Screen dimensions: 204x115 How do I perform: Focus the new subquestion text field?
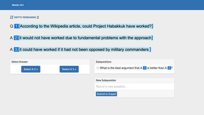point(134,87)
